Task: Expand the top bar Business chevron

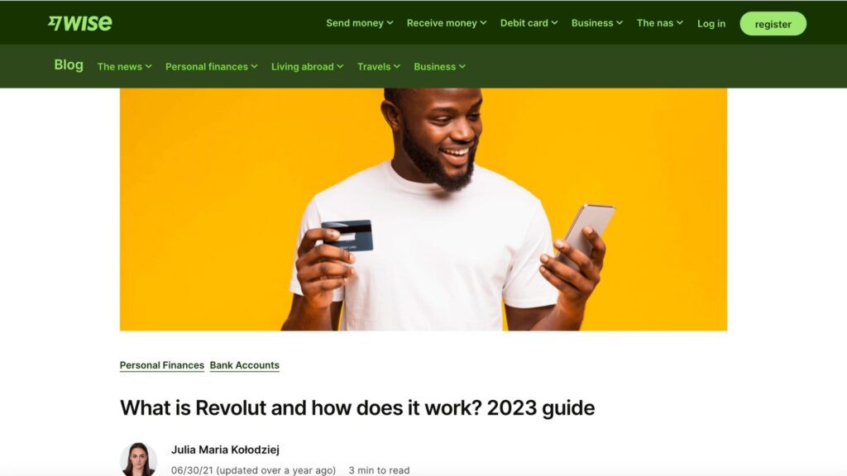Action: tap(620, 22)
